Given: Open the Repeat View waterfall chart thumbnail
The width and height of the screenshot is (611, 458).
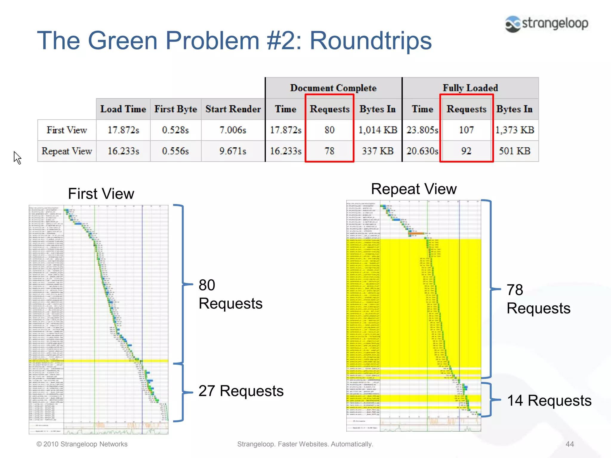Looking at the screenshot, I should (x=413, y=315).
